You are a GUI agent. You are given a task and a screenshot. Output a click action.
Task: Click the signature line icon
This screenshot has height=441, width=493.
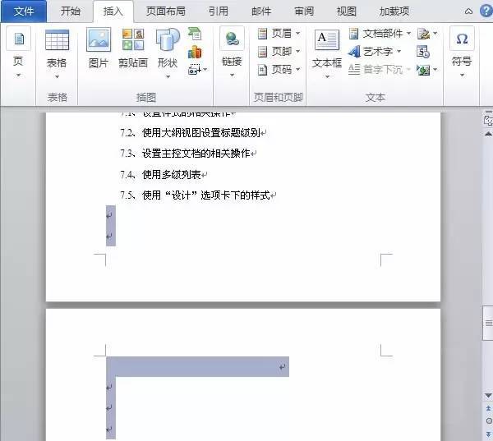click(x=423, y=34)
